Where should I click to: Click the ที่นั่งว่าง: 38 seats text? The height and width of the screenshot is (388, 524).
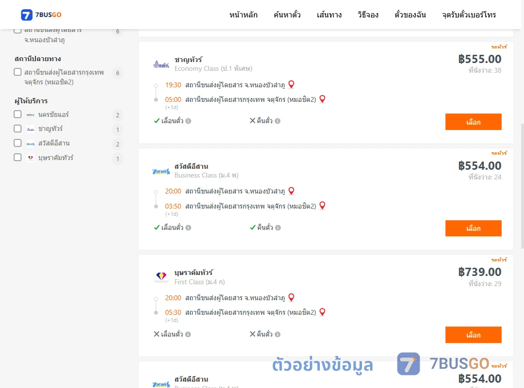point(485,70)
